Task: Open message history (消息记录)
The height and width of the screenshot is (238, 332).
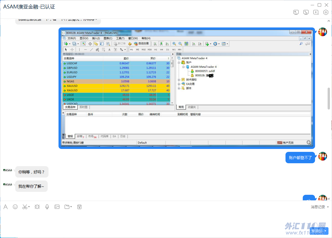Action: pos(318,207)
